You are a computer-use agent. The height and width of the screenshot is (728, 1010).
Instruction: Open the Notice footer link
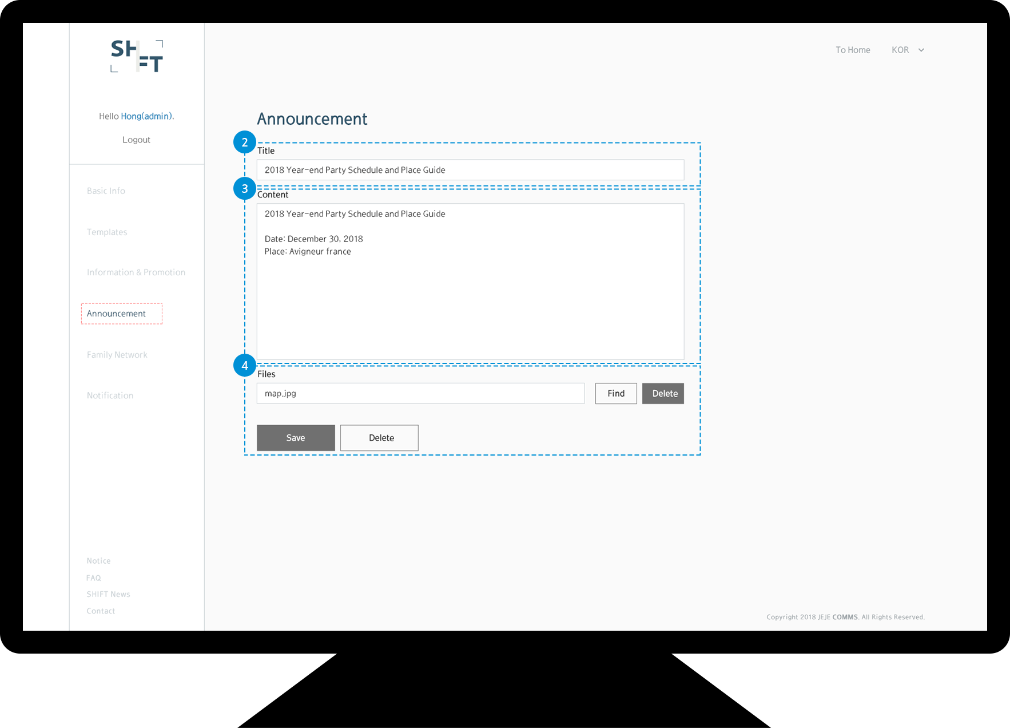(98, 561)
